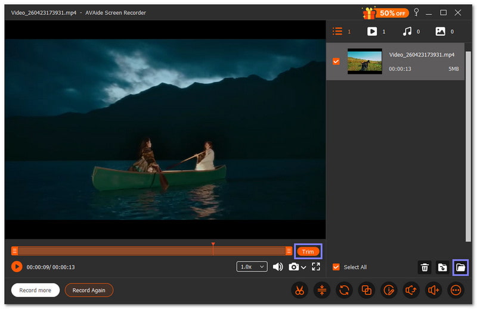Click the right trim handle
The height and width of the screenshot is (309, 477).
tap(289, 251)
